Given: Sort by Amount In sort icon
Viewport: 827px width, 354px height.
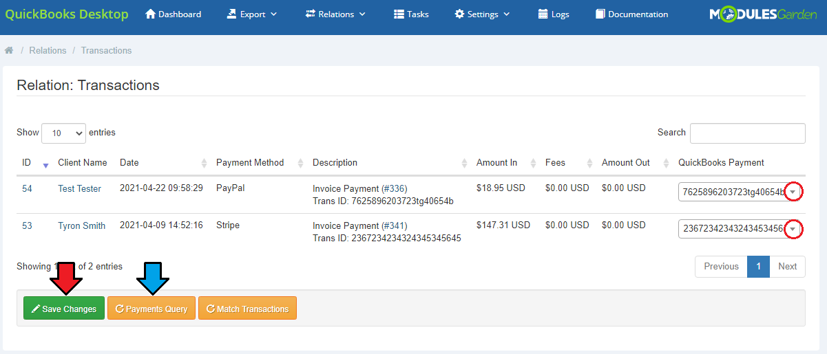Looking at the screenshot, I should 533,163.
